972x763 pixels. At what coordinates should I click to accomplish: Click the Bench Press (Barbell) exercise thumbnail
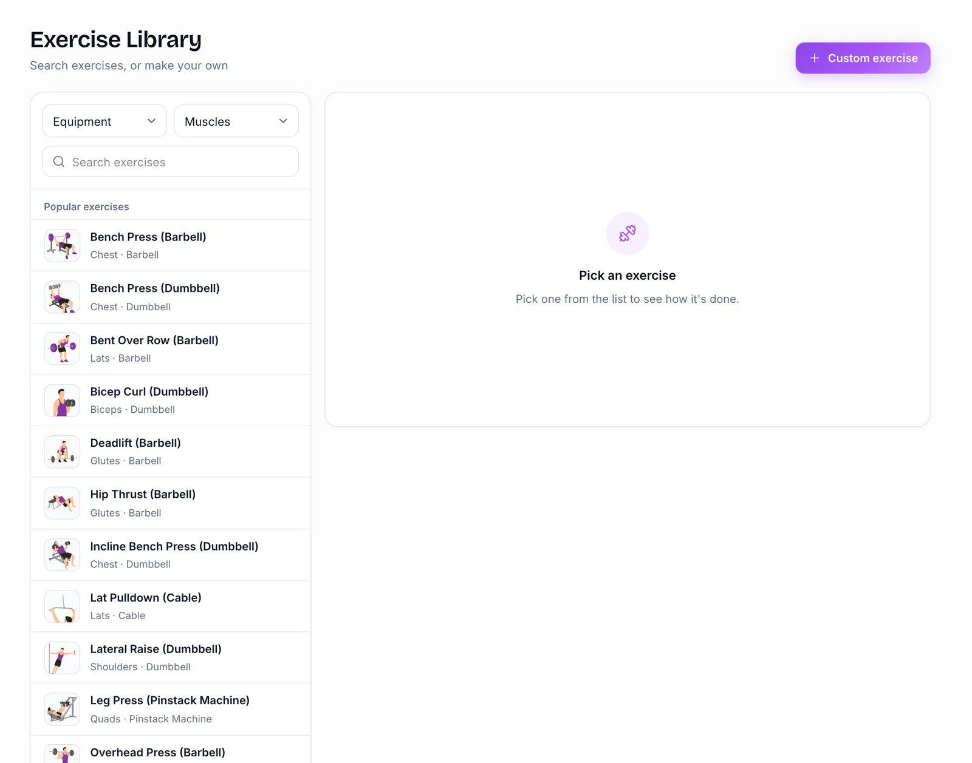62,245
